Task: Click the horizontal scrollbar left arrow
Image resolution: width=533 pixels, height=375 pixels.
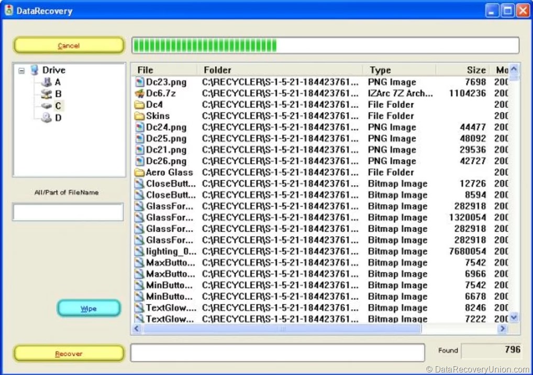Action: (x=137, y=328)
